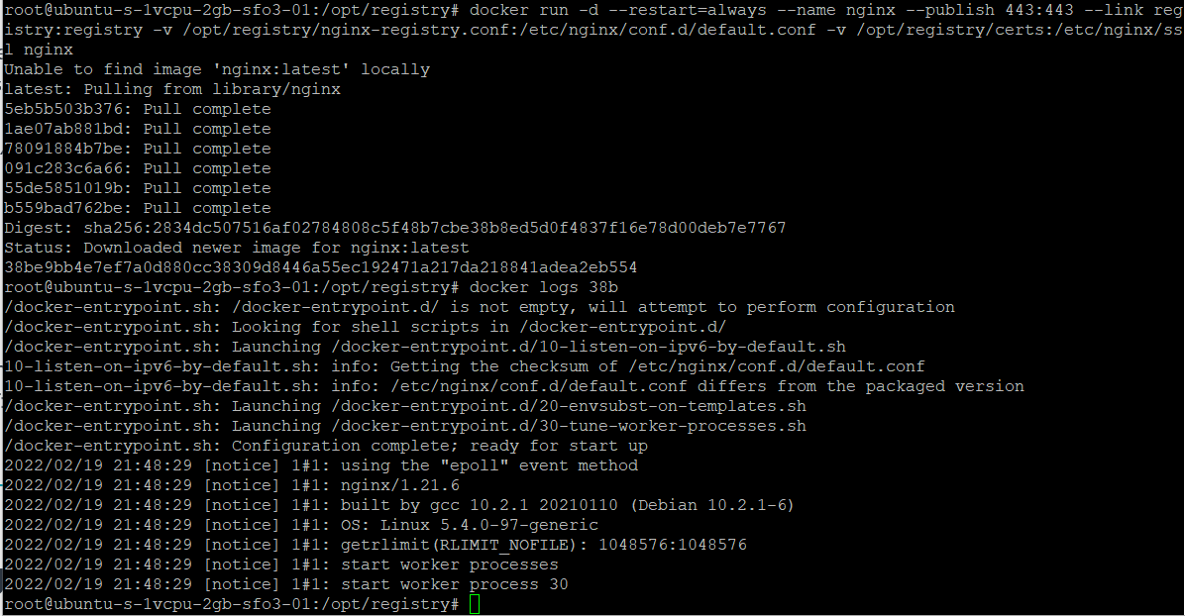
Task: Click the sha256 digest line
Action: (x=394, y=228)
